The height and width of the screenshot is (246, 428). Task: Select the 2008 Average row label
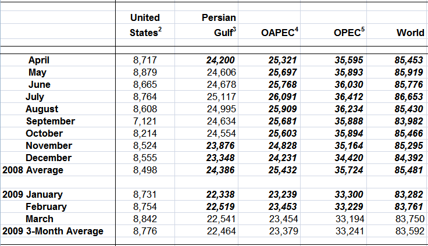point(33,170)
